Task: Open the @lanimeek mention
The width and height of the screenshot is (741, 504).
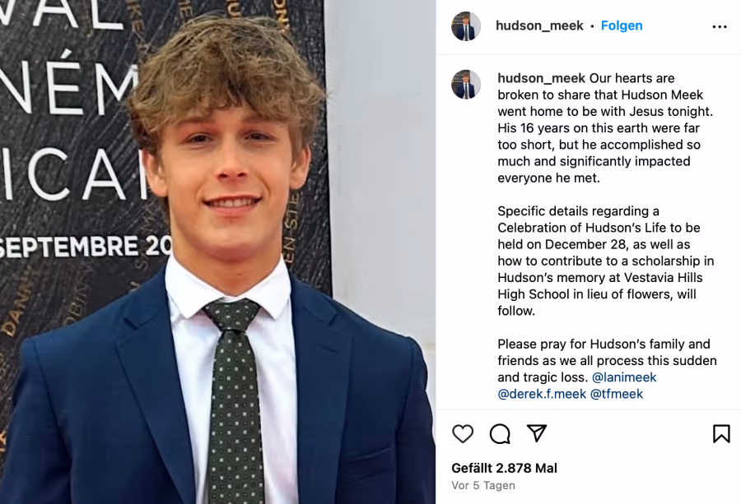Action: click(624, 377)
